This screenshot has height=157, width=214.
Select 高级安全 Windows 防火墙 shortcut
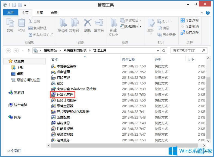pos(74,89)
